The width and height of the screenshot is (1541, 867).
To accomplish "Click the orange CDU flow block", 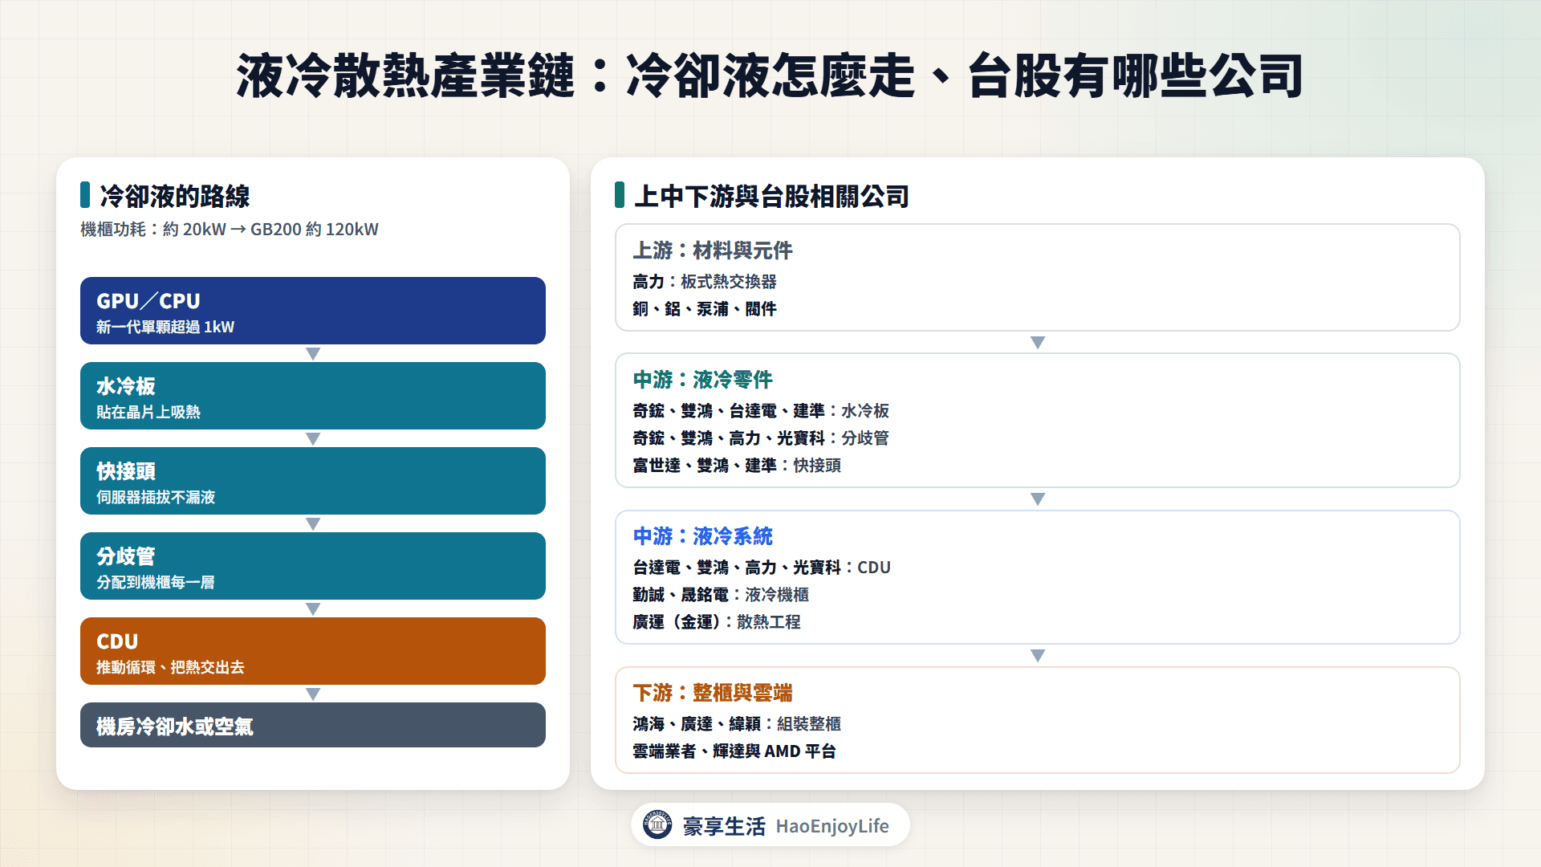I will pyautogui.click(x=313, y=651).
